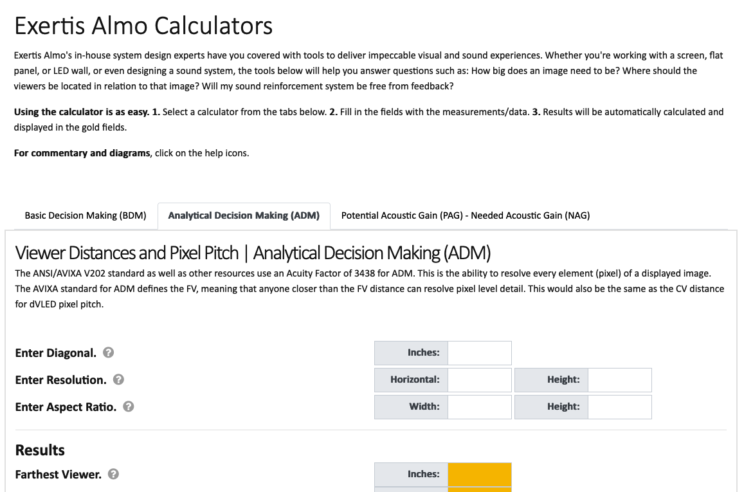This screenshot has width=744, height=492.
Task: Open help for Enter Diagonal field
Action: [107, 352]
